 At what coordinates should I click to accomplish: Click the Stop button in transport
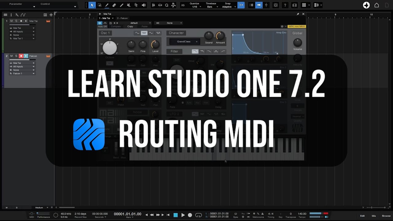[x=176, y=215]
